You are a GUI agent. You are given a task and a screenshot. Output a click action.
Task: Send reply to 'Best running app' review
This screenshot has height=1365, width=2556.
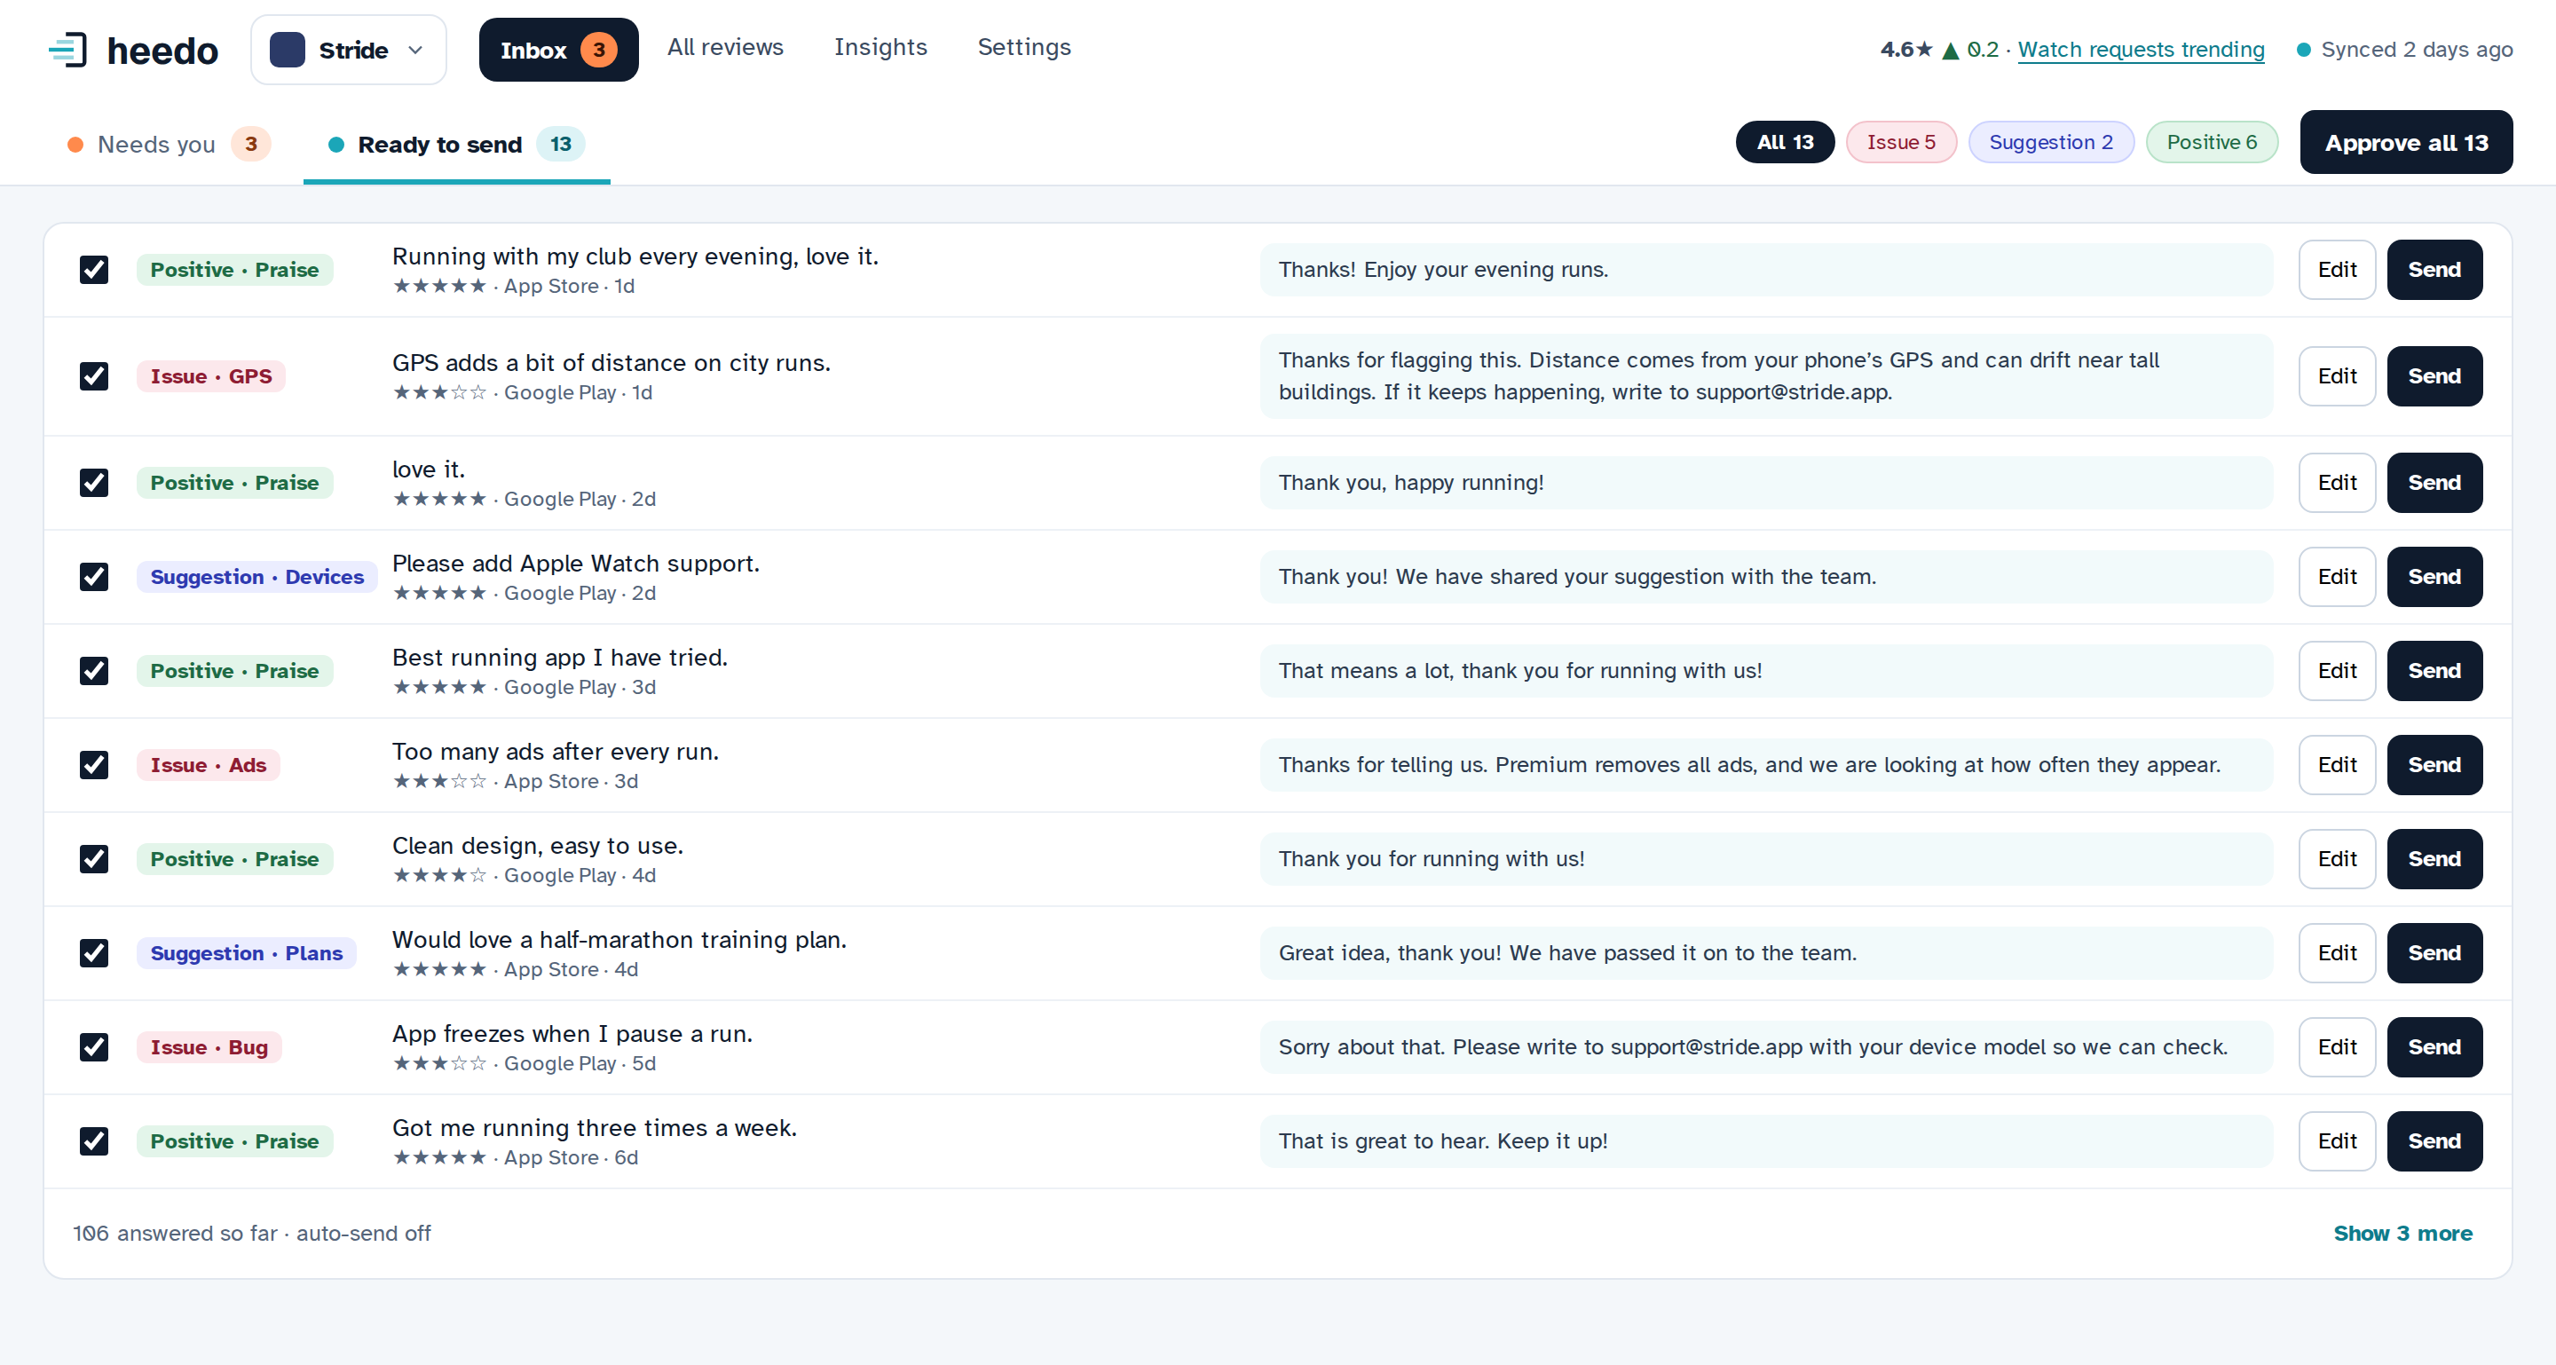pyautogui.click(x=2434, y=672)
